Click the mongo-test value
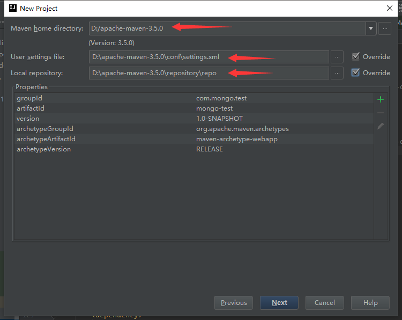The width and height of the screenshot is (402, 320). [214, 108]
